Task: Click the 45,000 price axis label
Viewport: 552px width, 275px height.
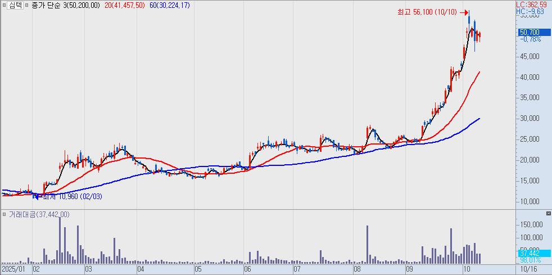Action: [x=530, y=56]
